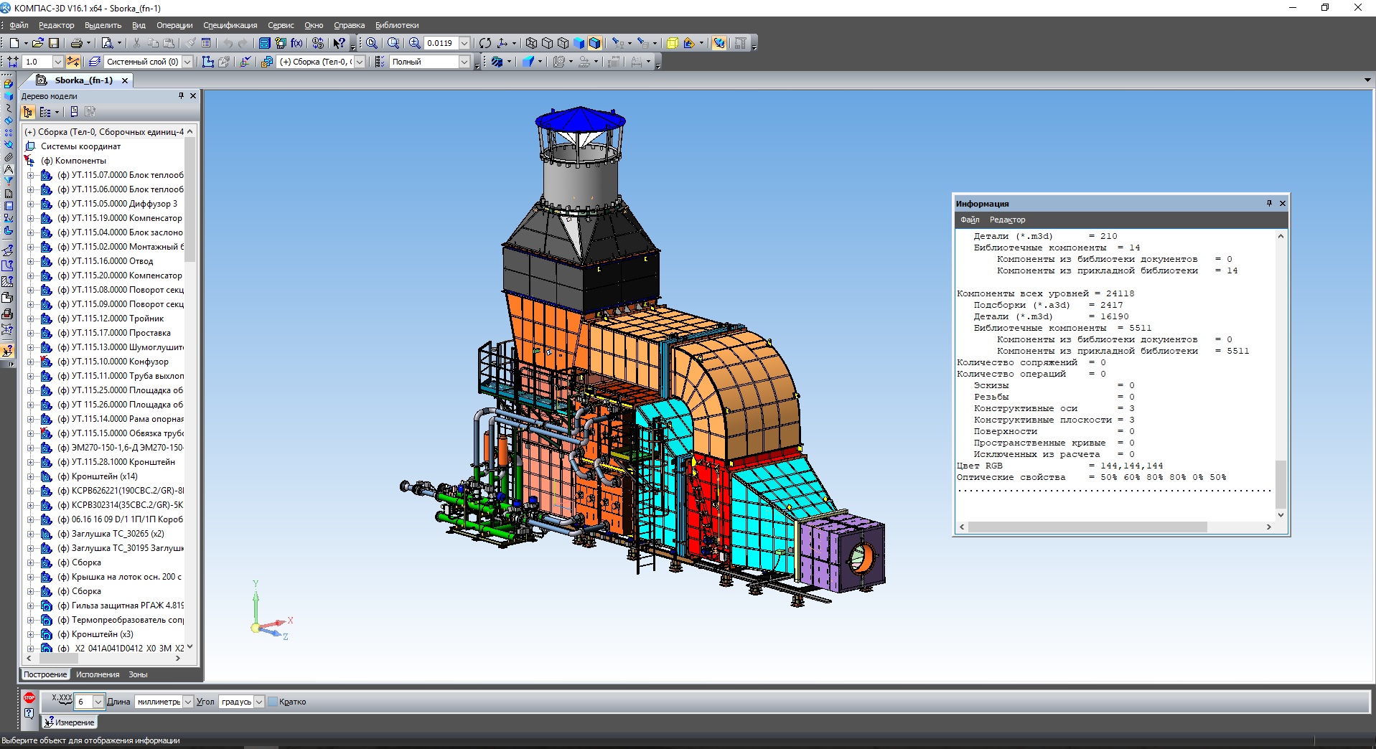
Task: Toggle the Кратко checkbox
Action: (x=273, y=702)
